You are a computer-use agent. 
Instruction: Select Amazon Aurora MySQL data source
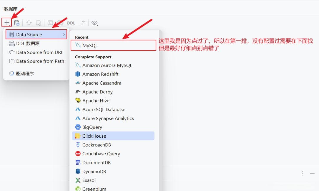click(113, 65)
